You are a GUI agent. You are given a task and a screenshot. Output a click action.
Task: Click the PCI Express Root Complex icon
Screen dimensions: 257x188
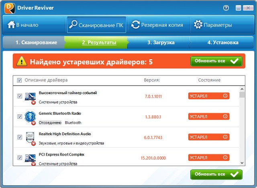tap(31, 157)
